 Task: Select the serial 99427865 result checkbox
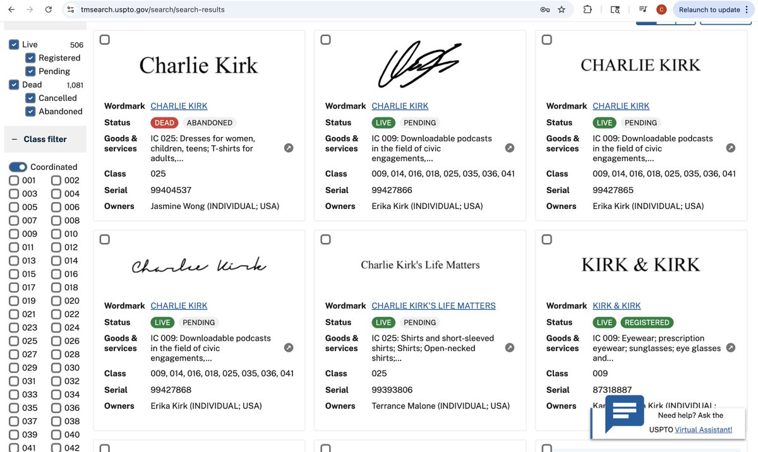pyautogui.click(x=547, y=40)
